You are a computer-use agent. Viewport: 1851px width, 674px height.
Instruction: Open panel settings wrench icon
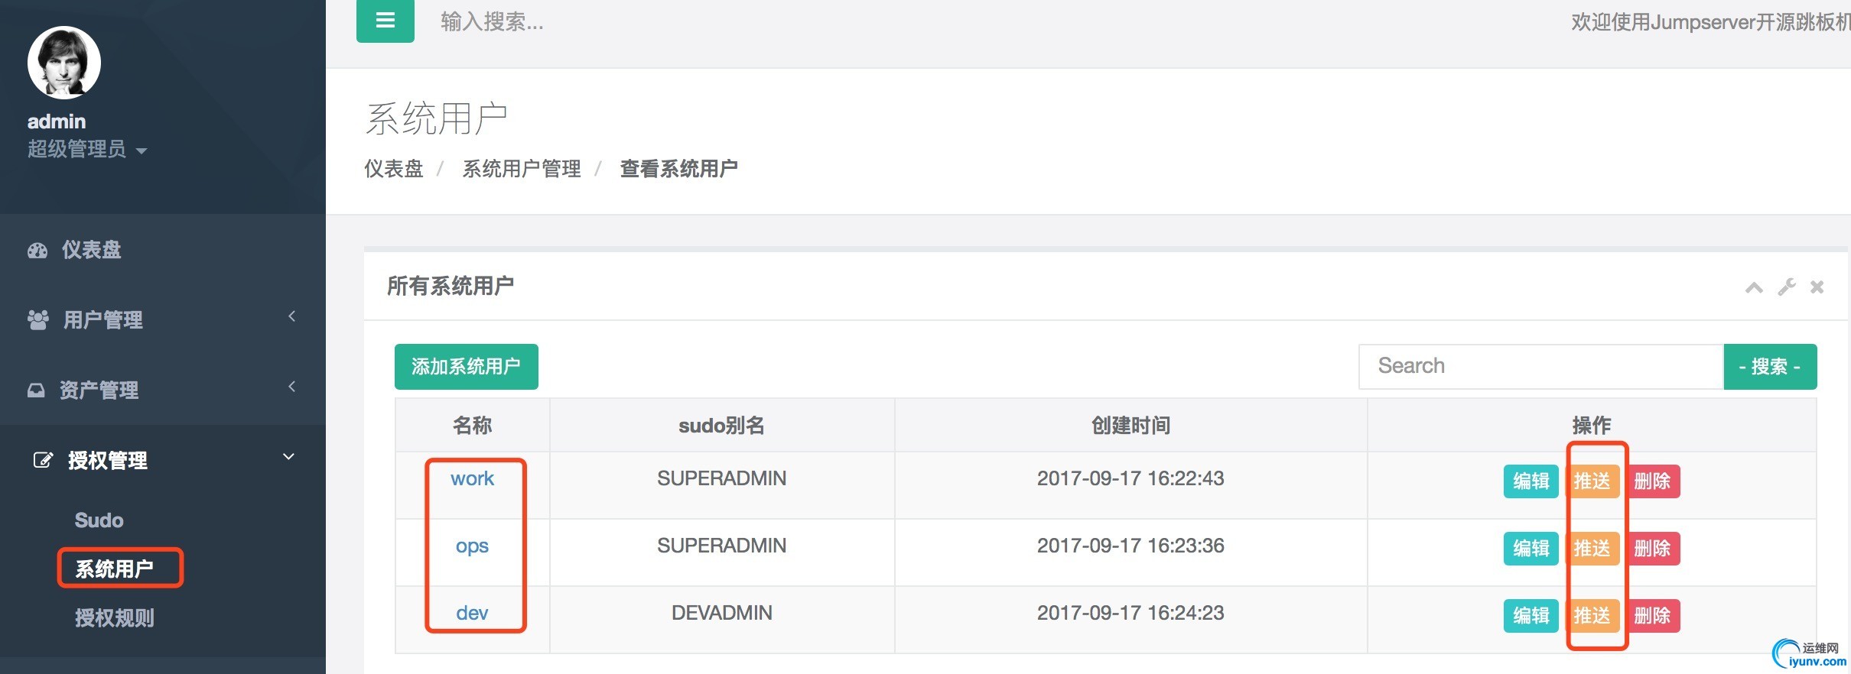[1787, 287]
